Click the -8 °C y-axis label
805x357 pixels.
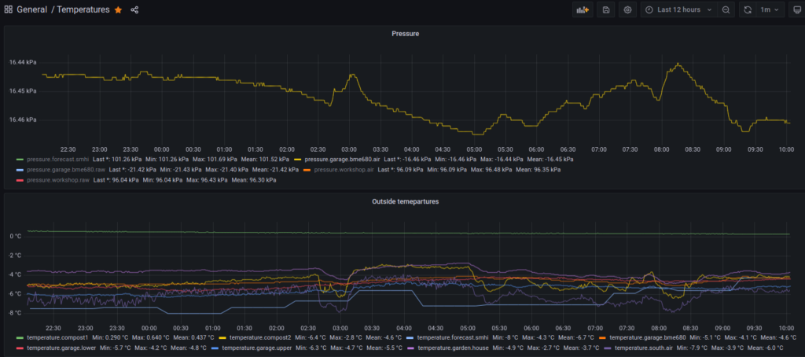[x=14, y=313]
